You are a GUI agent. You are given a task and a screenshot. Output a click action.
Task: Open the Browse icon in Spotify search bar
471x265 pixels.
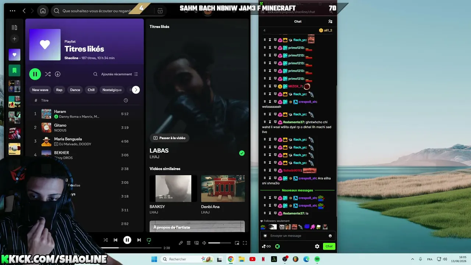click(x=160, y=11)
